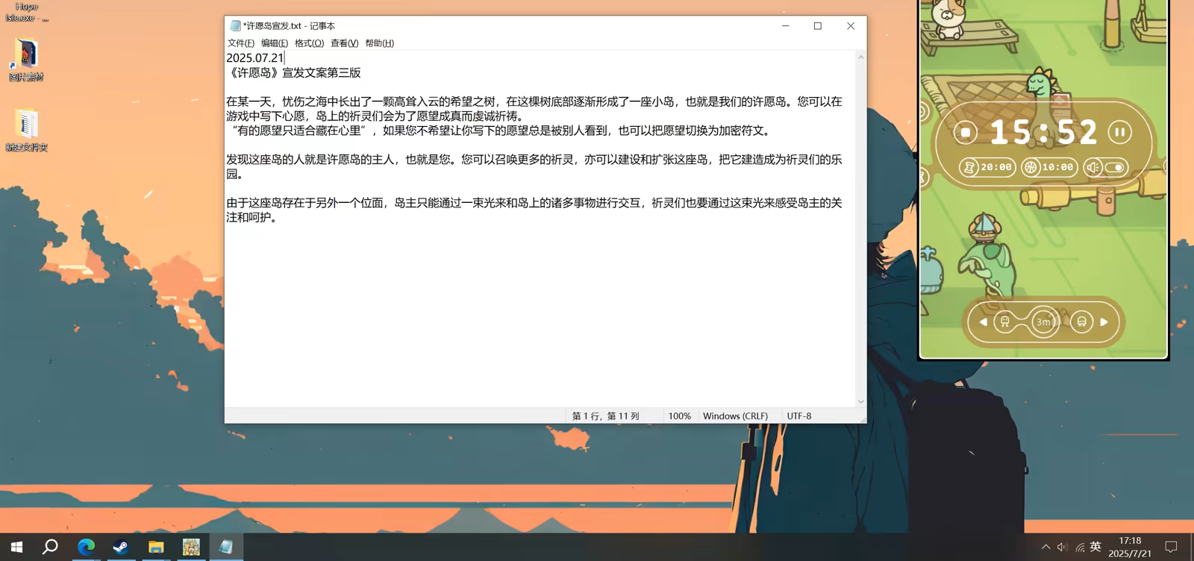
Task: Click Notepad's vertical scrollbar down arrow
Action: point(860,401)
